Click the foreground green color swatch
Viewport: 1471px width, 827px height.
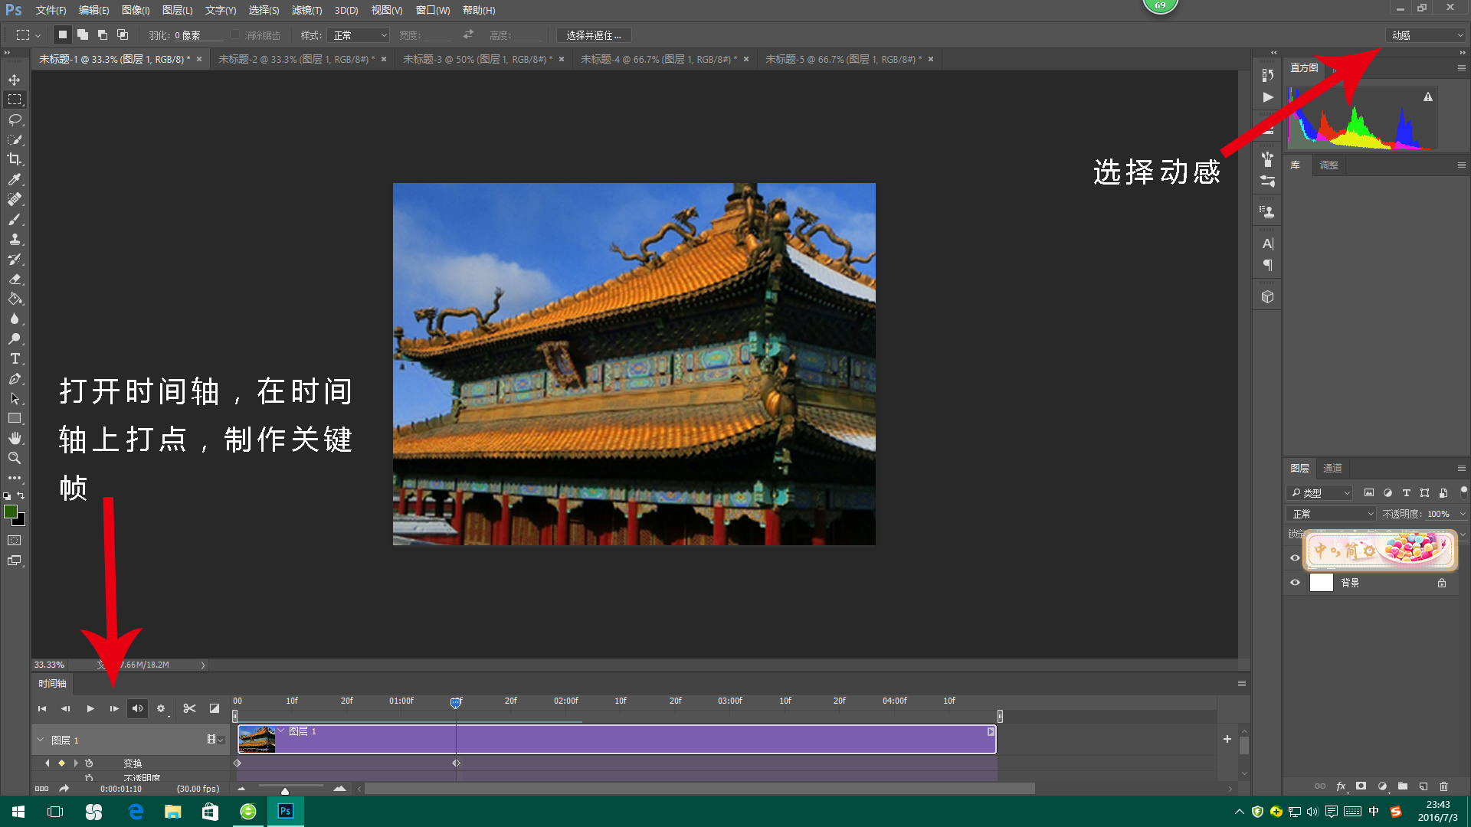pyautogui.click(x=10, y=512)
